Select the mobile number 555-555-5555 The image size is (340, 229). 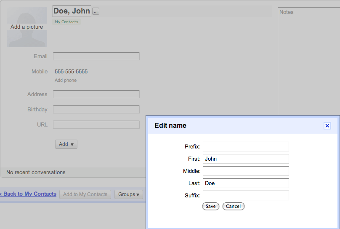click(x=71, y=72)
